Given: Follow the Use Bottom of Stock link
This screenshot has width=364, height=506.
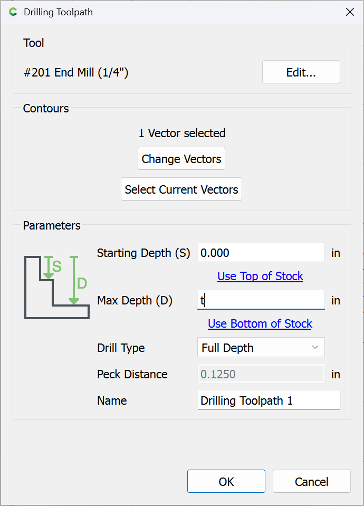Looking at the screenshot, I should click(x=260, y=324).
